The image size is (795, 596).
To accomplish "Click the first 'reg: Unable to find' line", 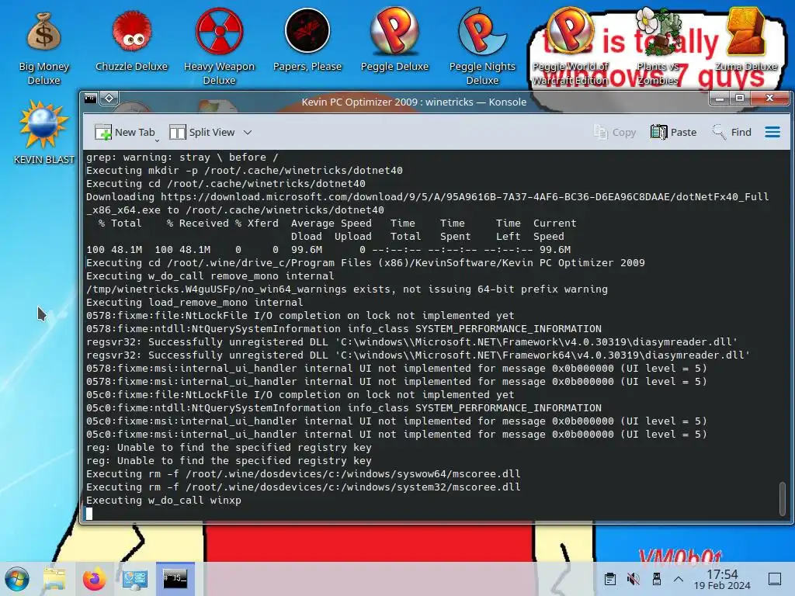I will [229, 448].
